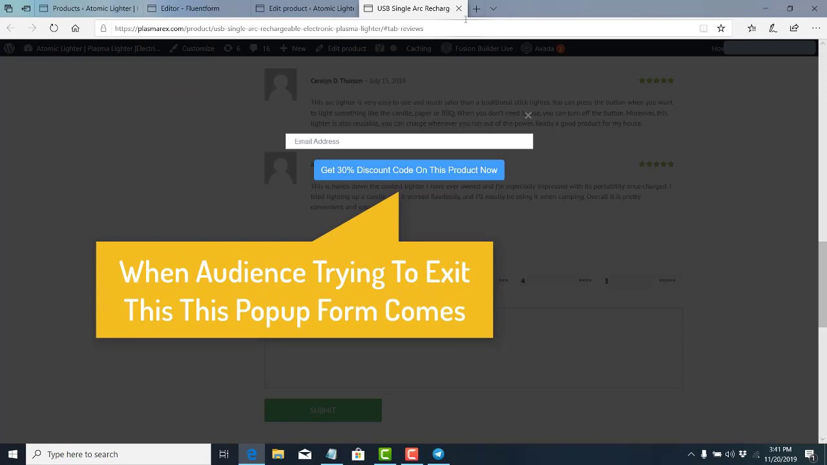Show set-aside tabs icon
The height and width of the screenshot is (465, 827).
click(8, 8)
